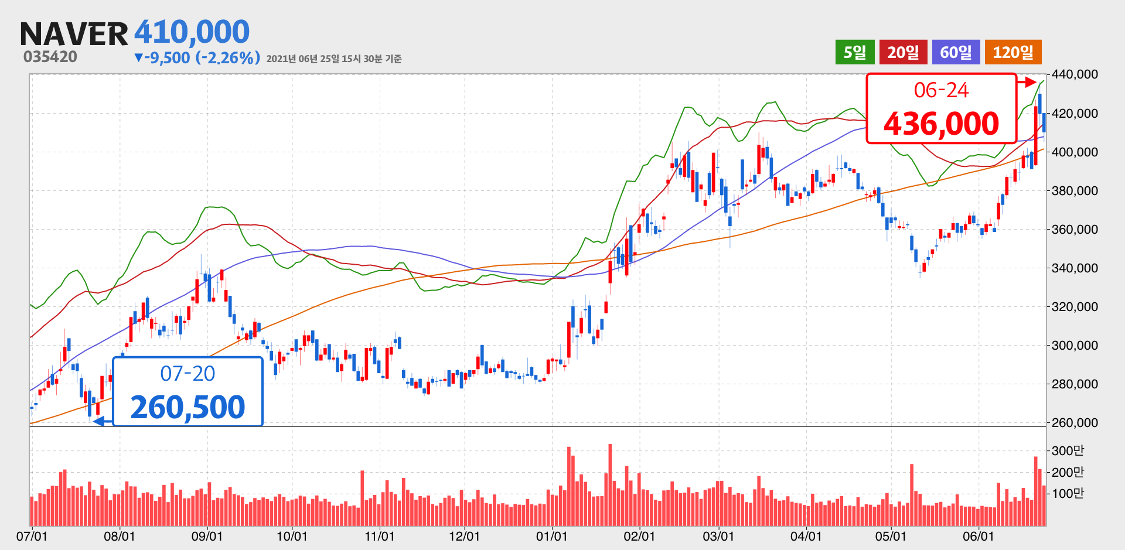Click the 300만 volume axis label
The width and height of the screenshot is (1125, 550).
tap(1068, 450)
